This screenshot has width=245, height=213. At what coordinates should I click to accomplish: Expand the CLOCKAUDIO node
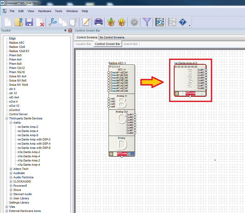click(x=11, y=182)
